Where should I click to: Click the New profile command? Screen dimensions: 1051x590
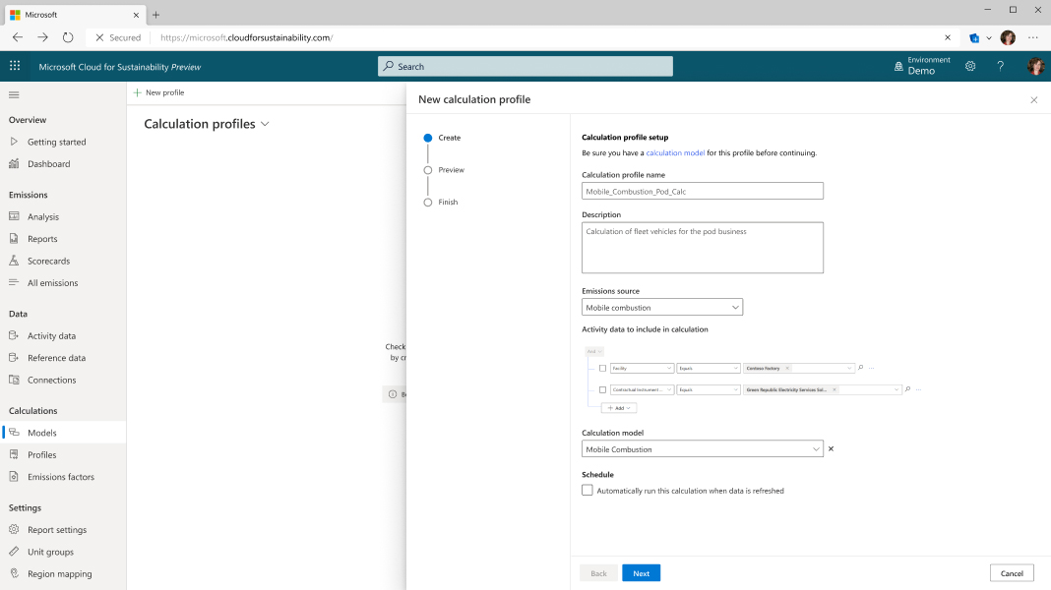(x=158, y=92)
